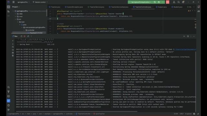Screen dimensions: 207x116
Task: Open more run actions in top toolbar
Action: point(163,2)
